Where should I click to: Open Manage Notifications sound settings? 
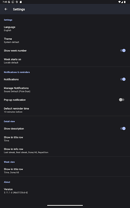[x=65, y=90]
